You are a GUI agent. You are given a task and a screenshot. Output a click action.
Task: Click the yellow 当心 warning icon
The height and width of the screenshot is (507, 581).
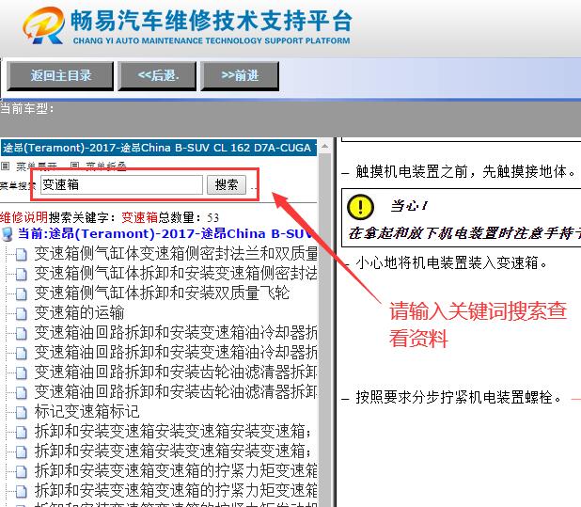point(360,206)
